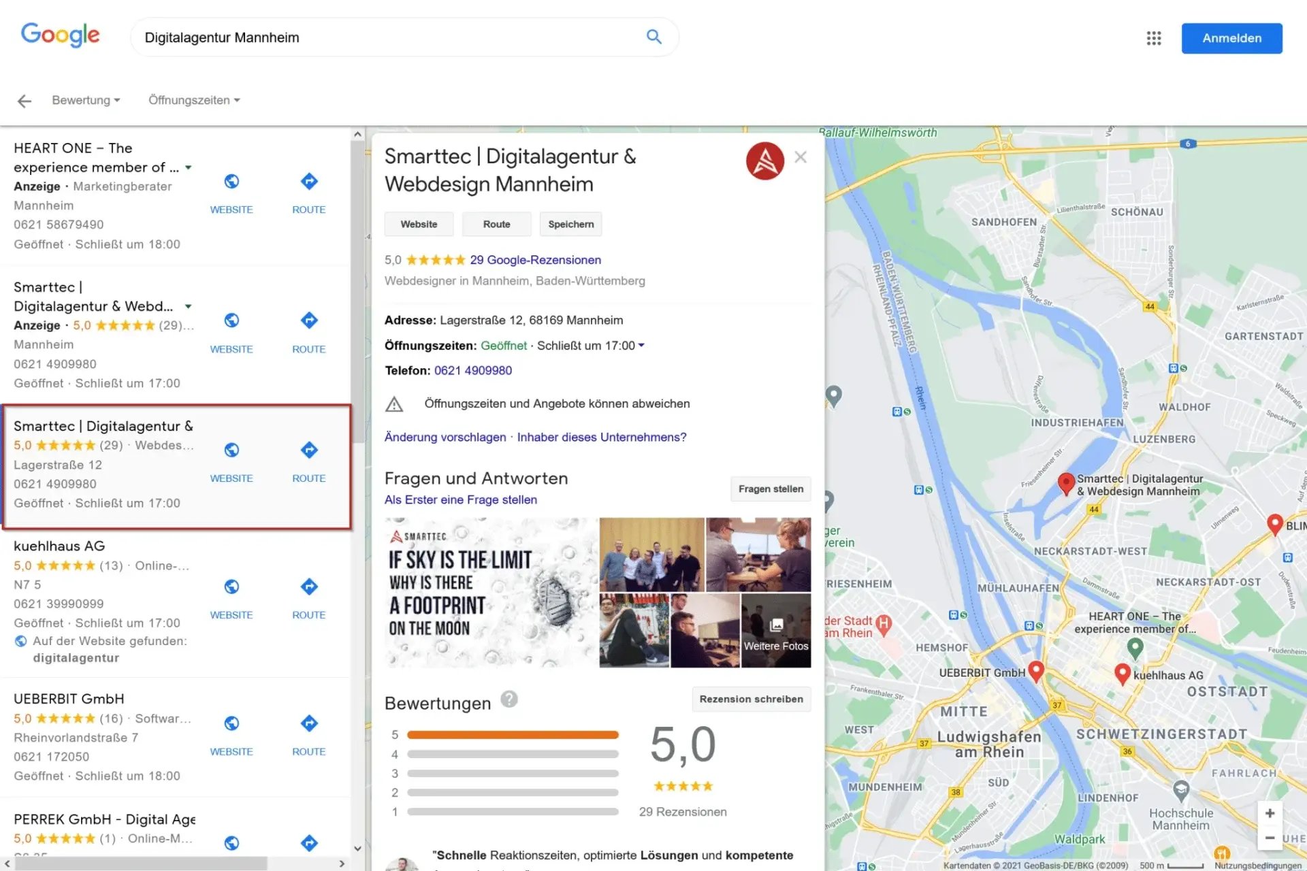
Task: Open the Bewertung filter dropdown
Action: point(85,100)
